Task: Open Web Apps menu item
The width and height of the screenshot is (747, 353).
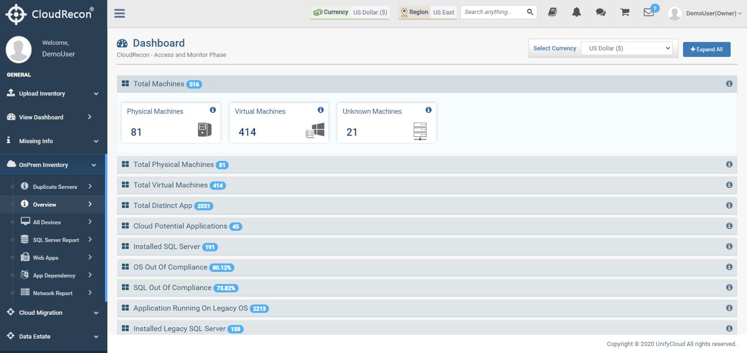Action: pyautogui.click(x=54, y=257)
